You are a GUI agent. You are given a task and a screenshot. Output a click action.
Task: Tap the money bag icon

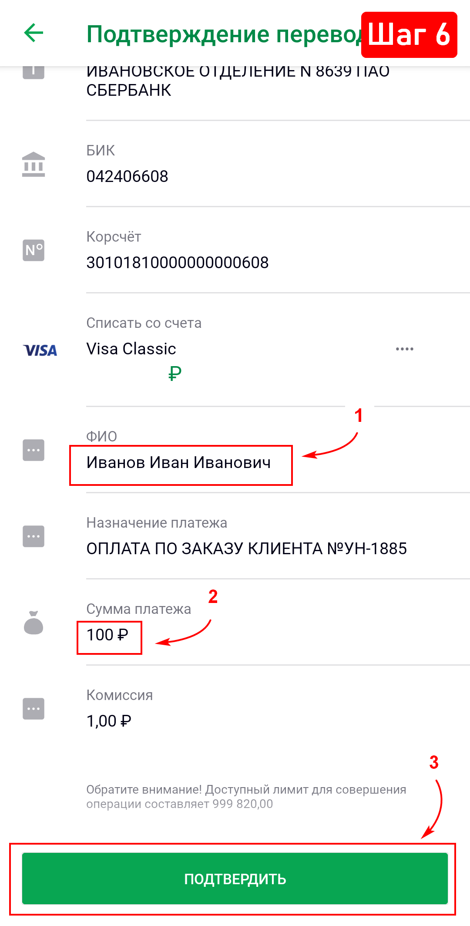(x=34, y=623)
